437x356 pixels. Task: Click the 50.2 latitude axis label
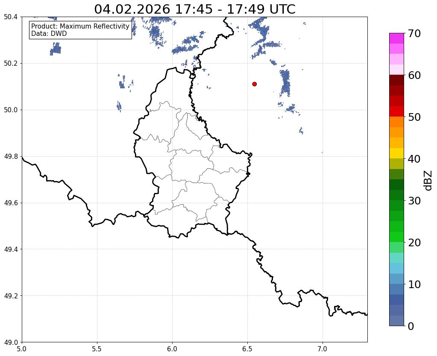click(x=11, y=64)
